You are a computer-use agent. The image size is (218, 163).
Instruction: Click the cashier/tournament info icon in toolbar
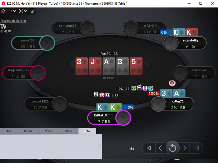(32, 11)
